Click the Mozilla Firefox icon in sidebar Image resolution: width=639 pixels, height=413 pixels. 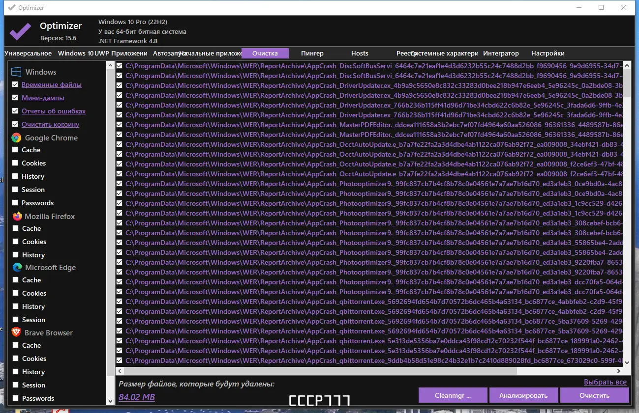pyautogui.click(x=17, y=216)
